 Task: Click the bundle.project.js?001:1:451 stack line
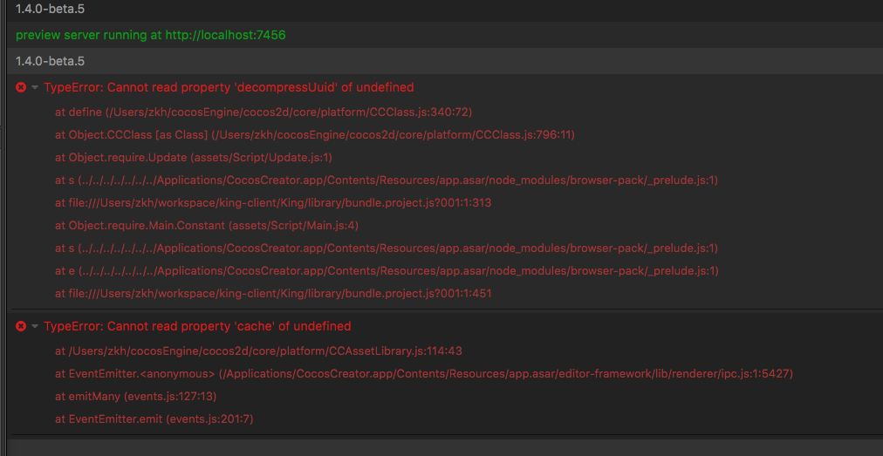pyautogui.click(x=273, y=293)
